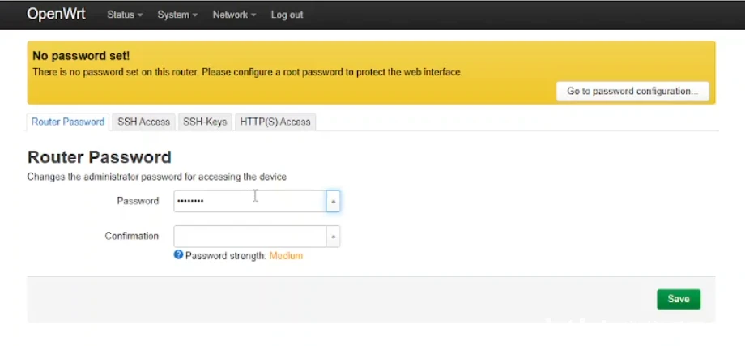Open the SSH-Keys tab

205,122
